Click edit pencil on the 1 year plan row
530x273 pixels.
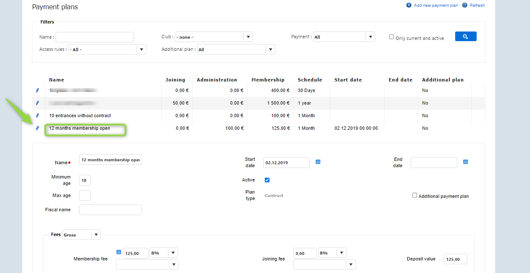[37, 103]
